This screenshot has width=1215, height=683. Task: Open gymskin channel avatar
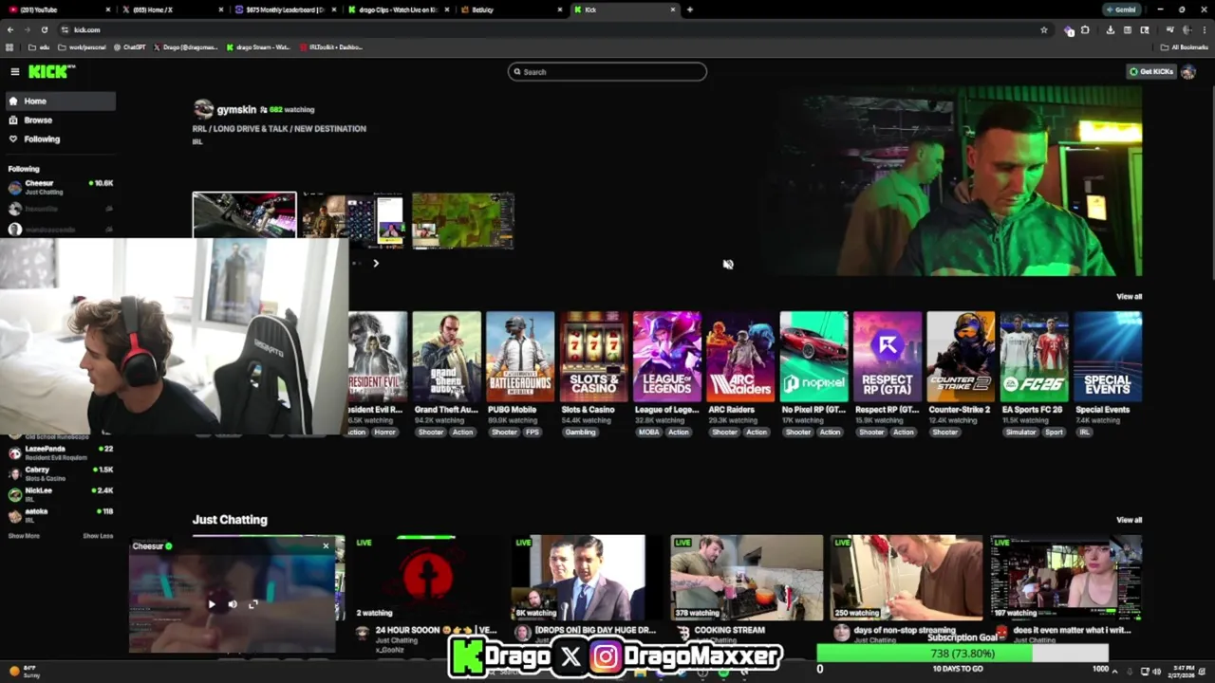click(203, 109)
